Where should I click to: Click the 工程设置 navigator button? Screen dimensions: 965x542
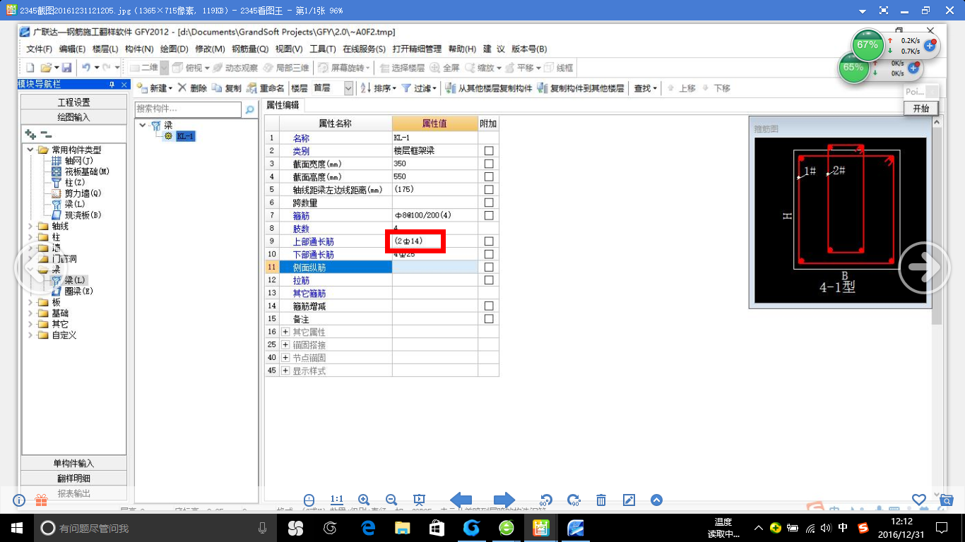coord(74,102)
